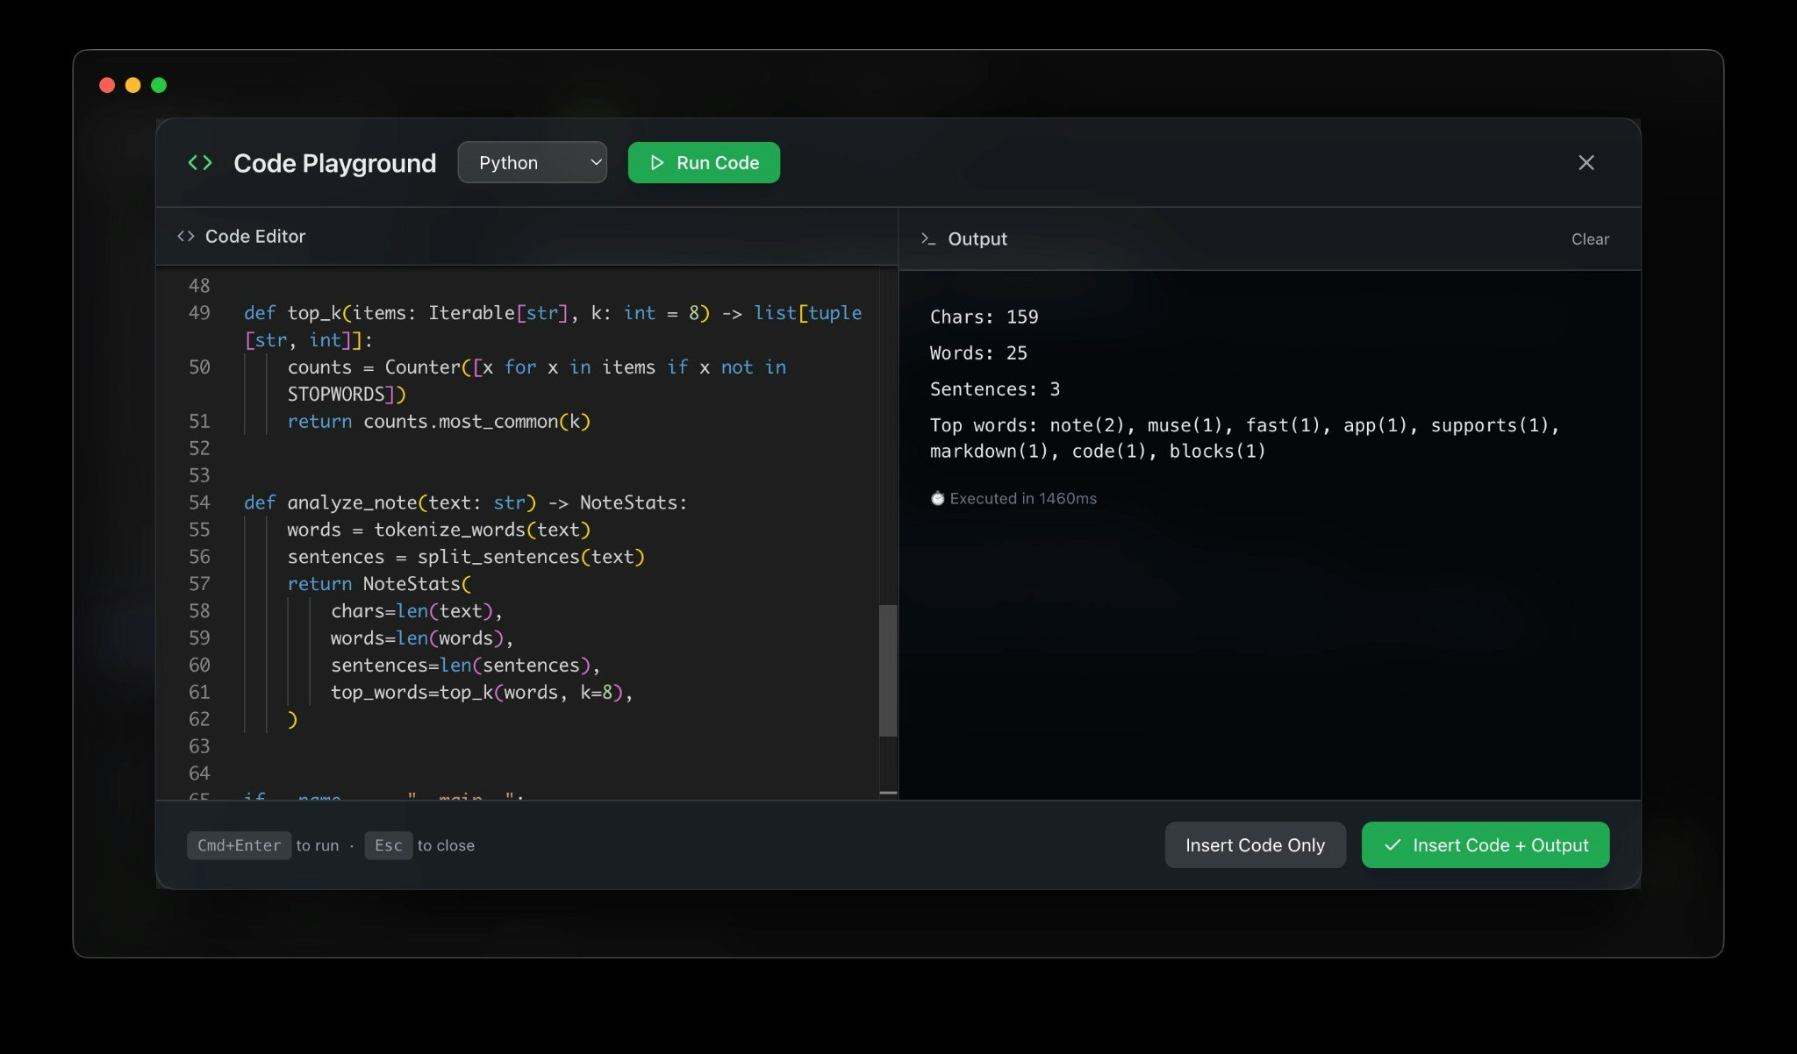Click the green macOS fullscreen dot

159,85
